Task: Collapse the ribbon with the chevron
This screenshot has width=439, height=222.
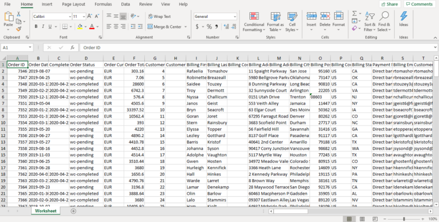Action: click(x=435, y=38)
